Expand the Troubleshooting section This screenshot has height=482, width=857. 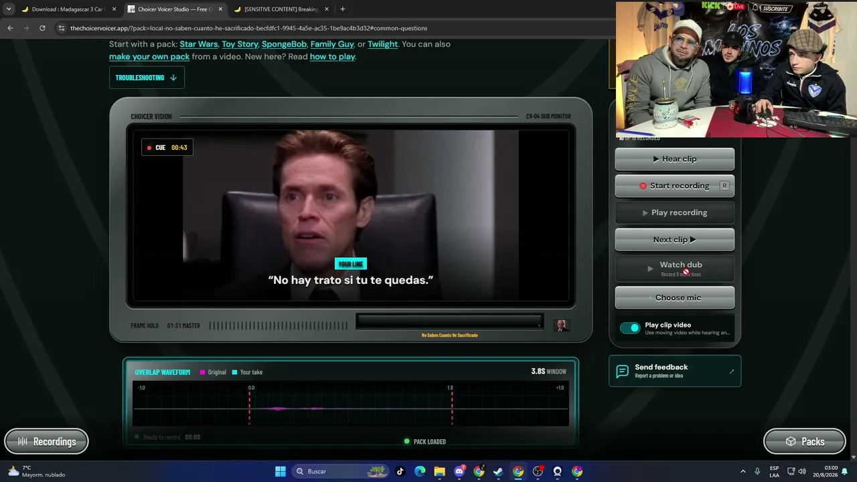pyautogui.click(x=147, y=78)
